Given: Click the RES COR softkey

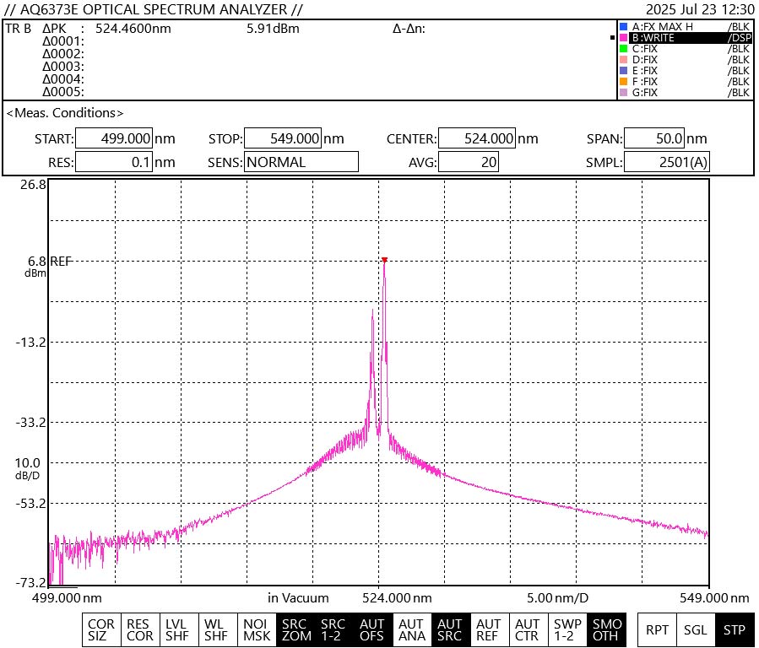Looking at the screenshot, I should pyautogui.click(x=140, y=630).
